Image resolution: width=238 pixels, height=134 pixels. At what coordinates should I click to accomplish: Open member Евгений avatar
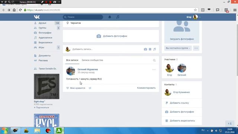point(182,68)
